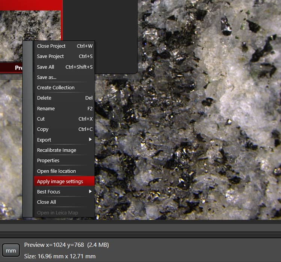
Task: Choose the Save All menu entry
Action: pos(46,67)
